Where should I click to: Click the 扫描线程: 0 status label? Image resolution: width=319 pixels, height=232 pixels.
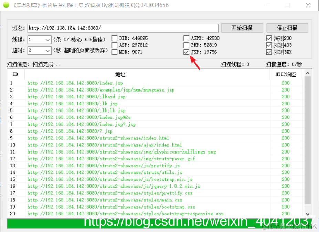tap(235, 65)
